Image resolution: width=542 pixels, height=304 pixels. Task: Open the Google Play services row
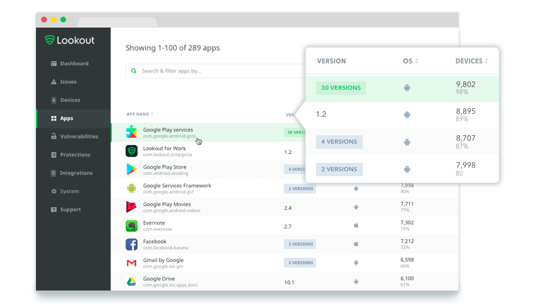point(209,133)
